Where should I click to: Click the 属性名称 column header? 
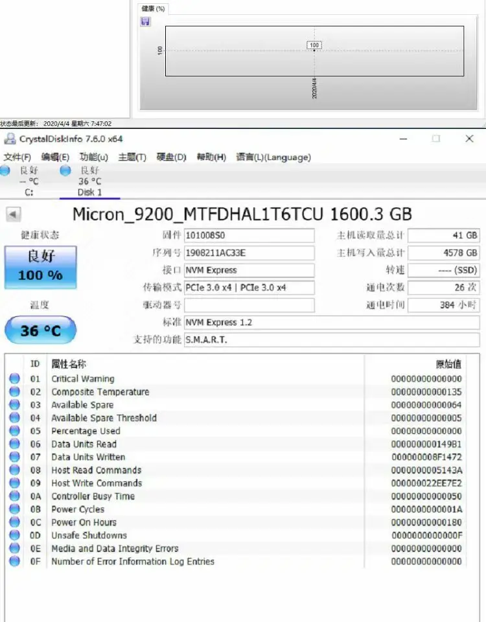pos(69,363)
